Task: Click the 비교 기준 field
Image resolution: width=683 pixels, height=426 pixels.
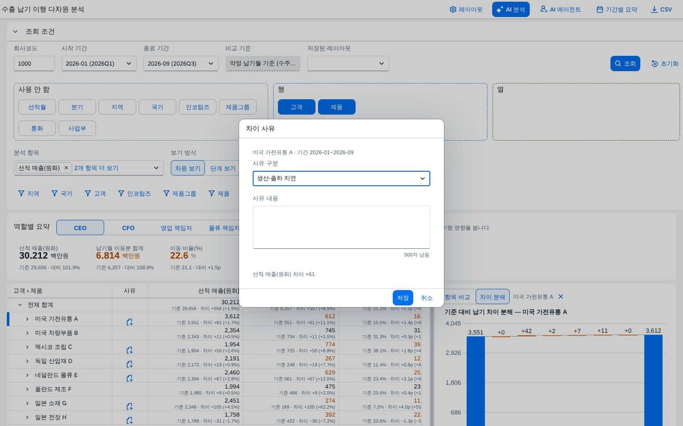Action: [263, 64]
